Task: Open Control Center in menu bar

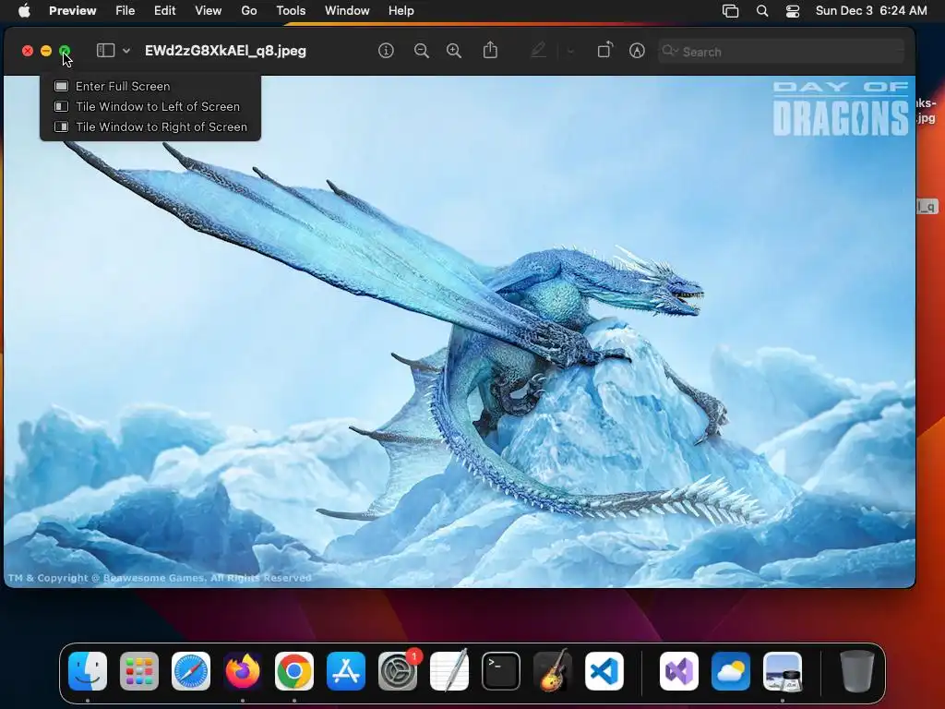Action: 793,11
